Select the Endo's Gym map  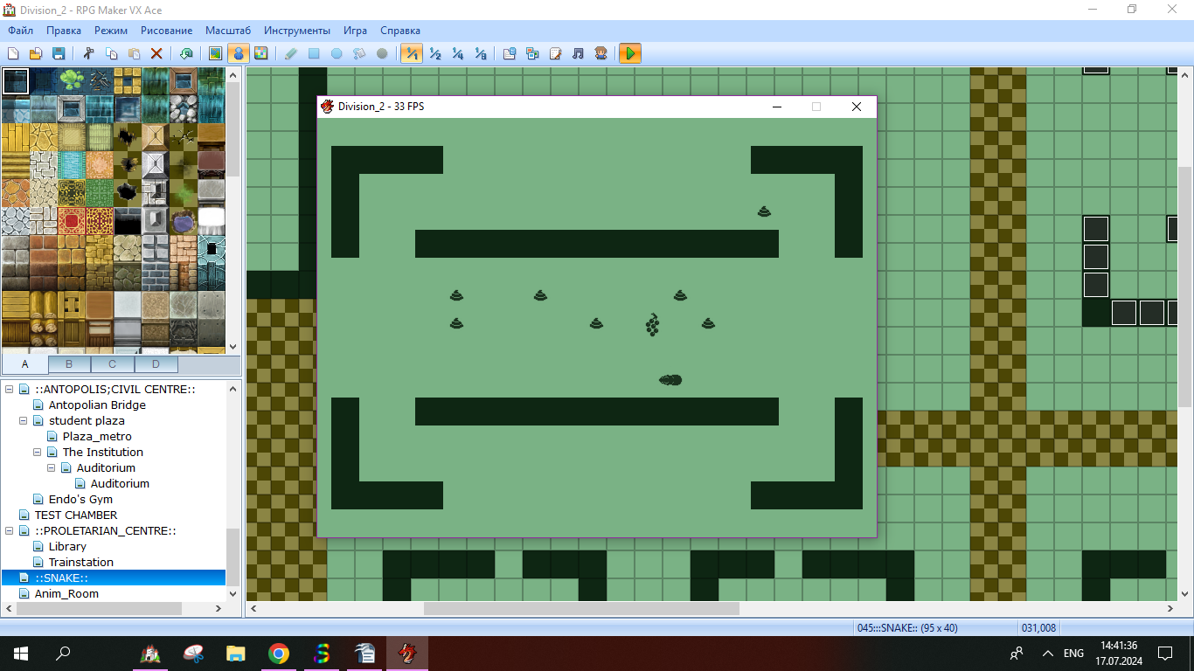(80, 500)
